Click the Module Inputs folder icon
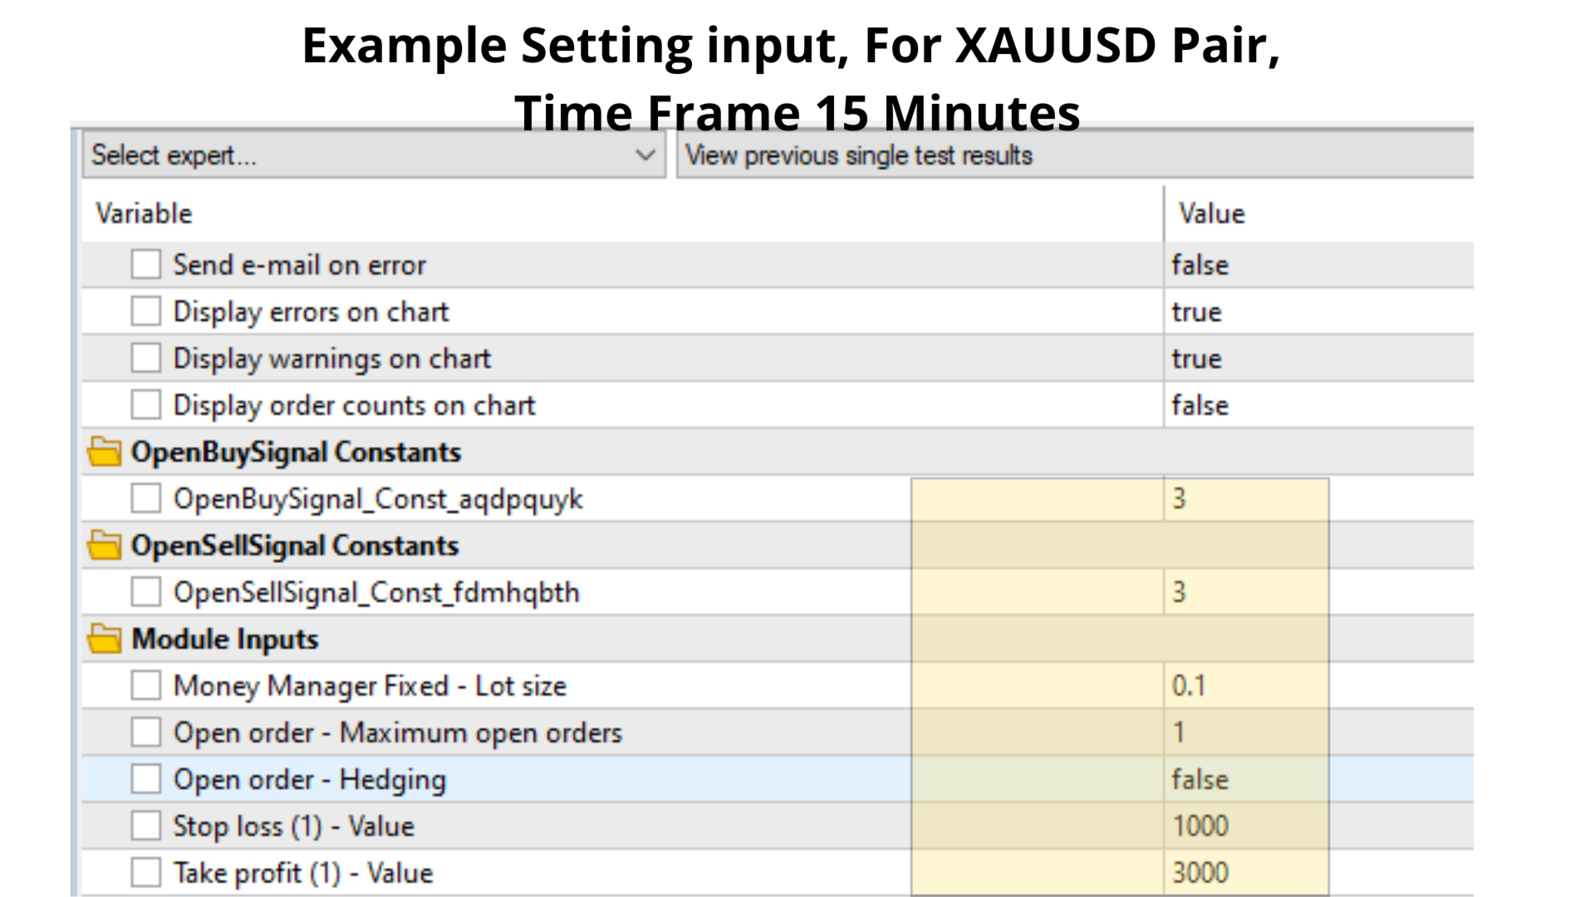The image size is (1595, 897). 105,639
